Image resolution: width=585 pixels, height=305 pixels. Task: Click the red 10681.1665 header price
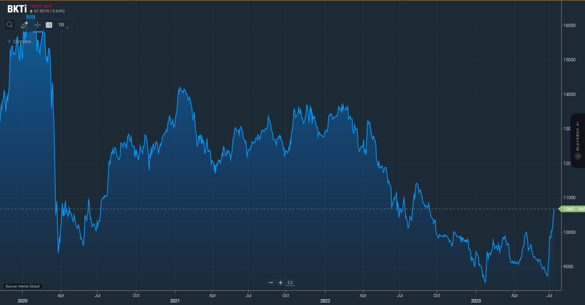point(41,6)
